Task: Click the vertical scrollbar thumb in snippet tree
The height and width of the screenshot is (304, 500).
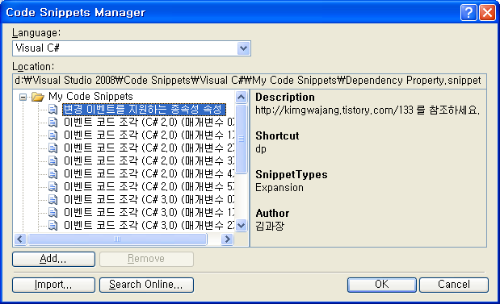Action: tap(242, 139)
